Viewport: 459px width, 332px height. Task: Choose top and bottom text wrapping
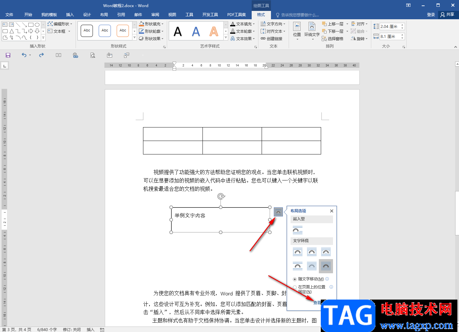click(298, 266)
